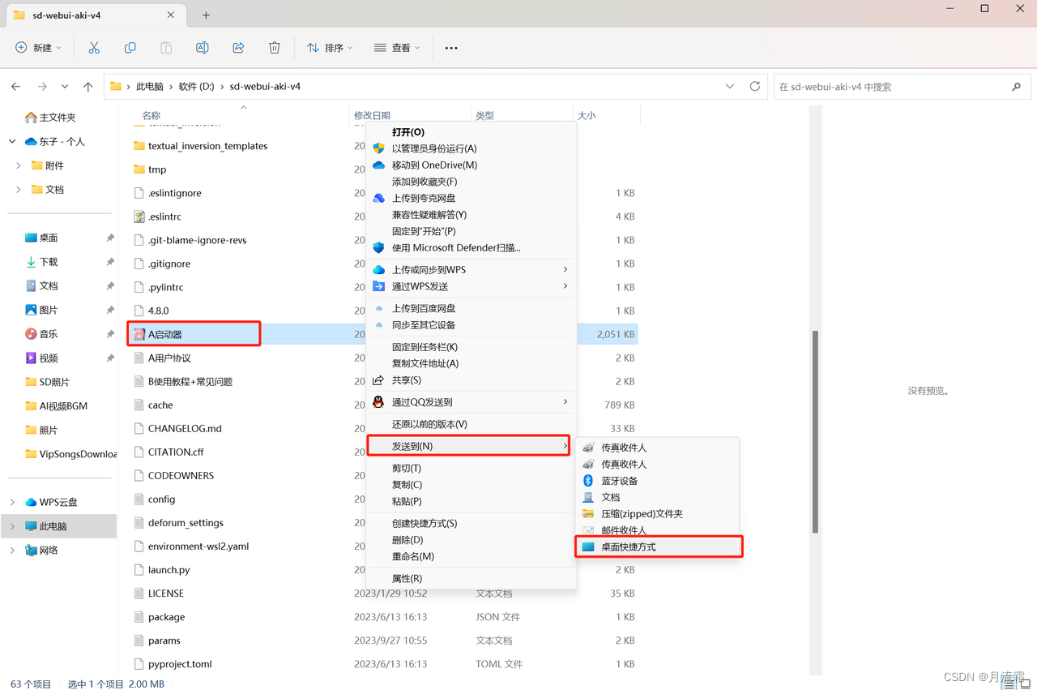Open recent locations dropdown arrow

[65, 87]
